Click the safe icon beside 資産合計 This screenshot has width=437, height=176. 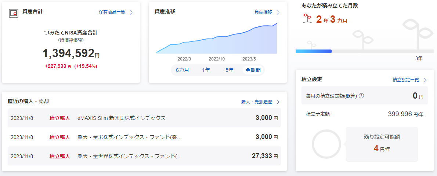coord(14,13)
